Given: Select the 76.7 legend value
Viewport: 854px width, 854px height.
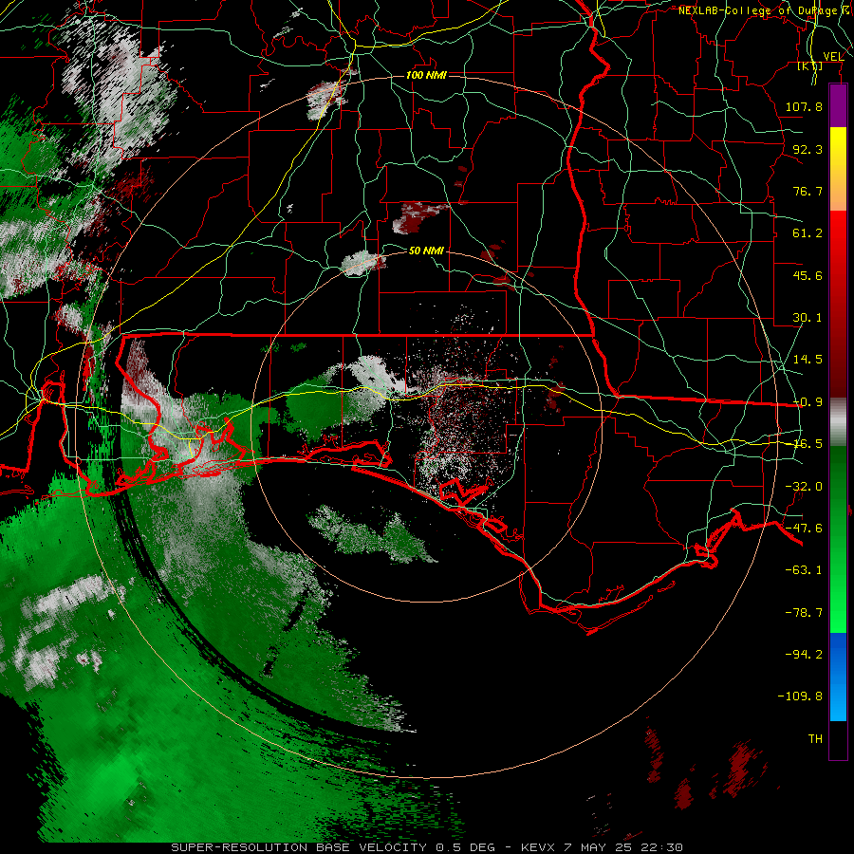Looking at the screenshot, I should (x=808, y=191).
